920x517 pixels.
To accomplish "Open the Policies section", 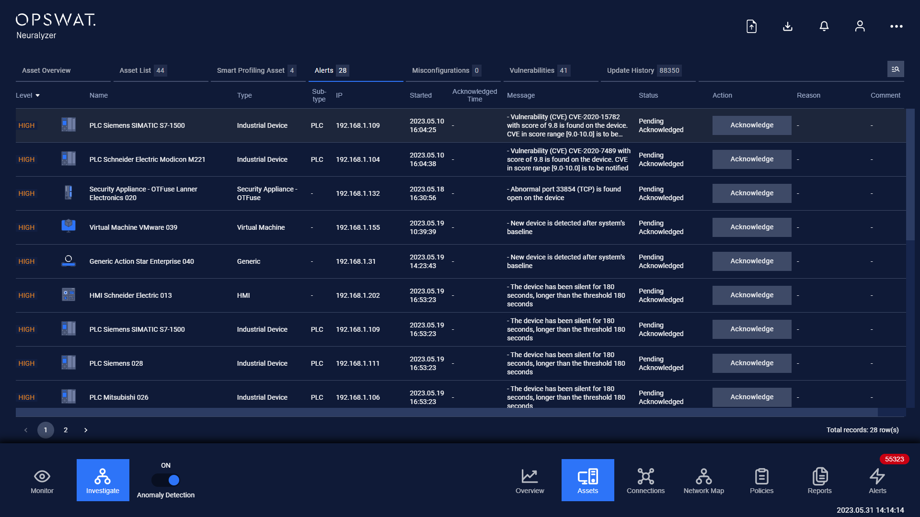I will tap(762, 481).
